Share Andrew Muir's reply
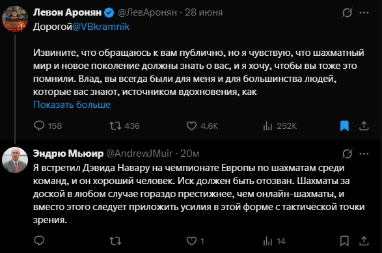 364,241
